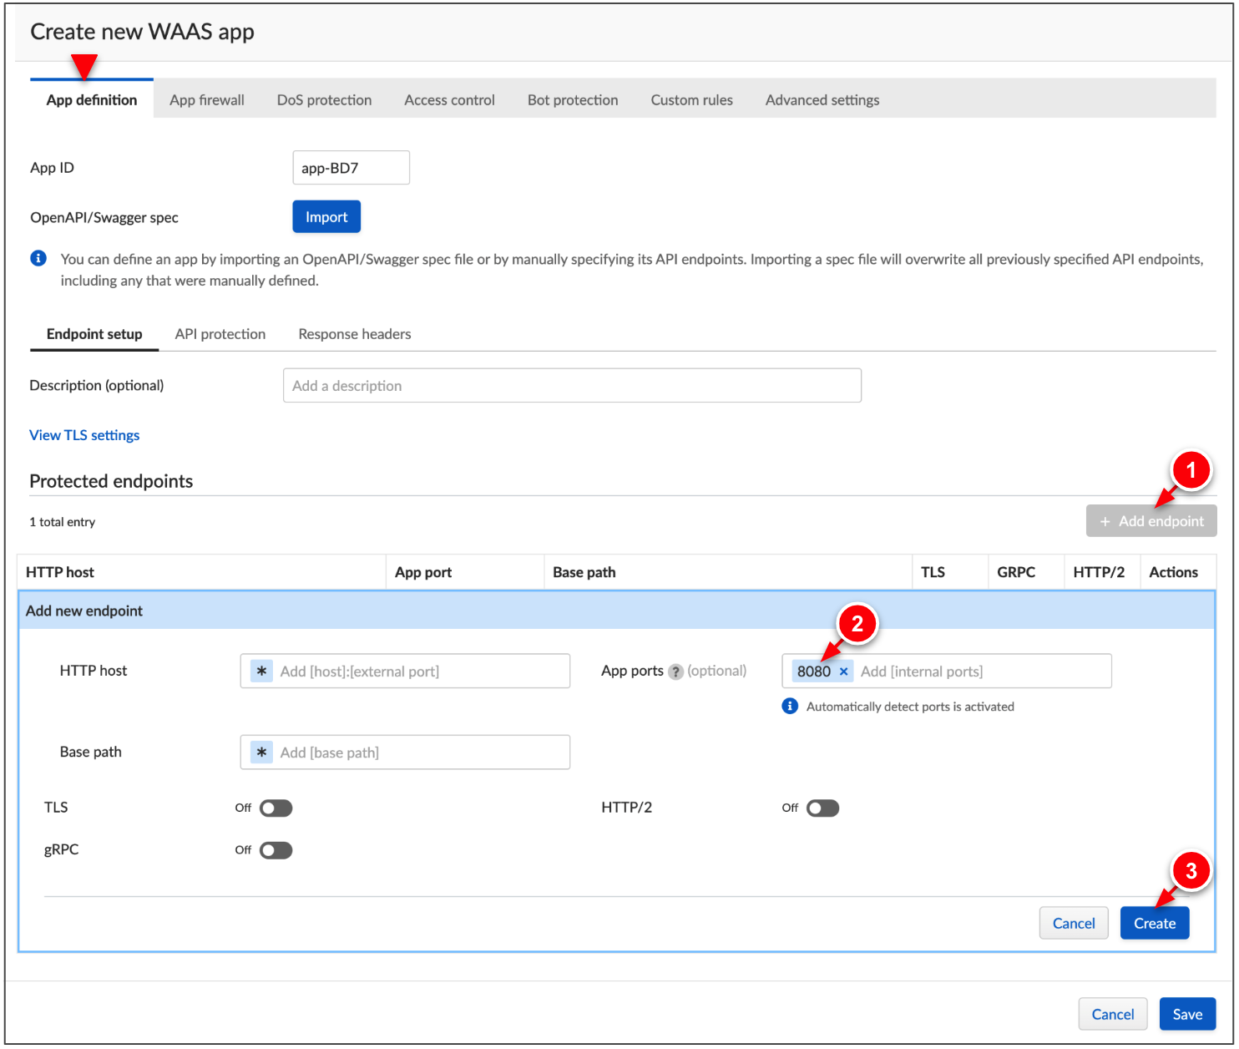
Task: Click the plus icon on Add endpoint
Action: click(x=1105, y=520)
